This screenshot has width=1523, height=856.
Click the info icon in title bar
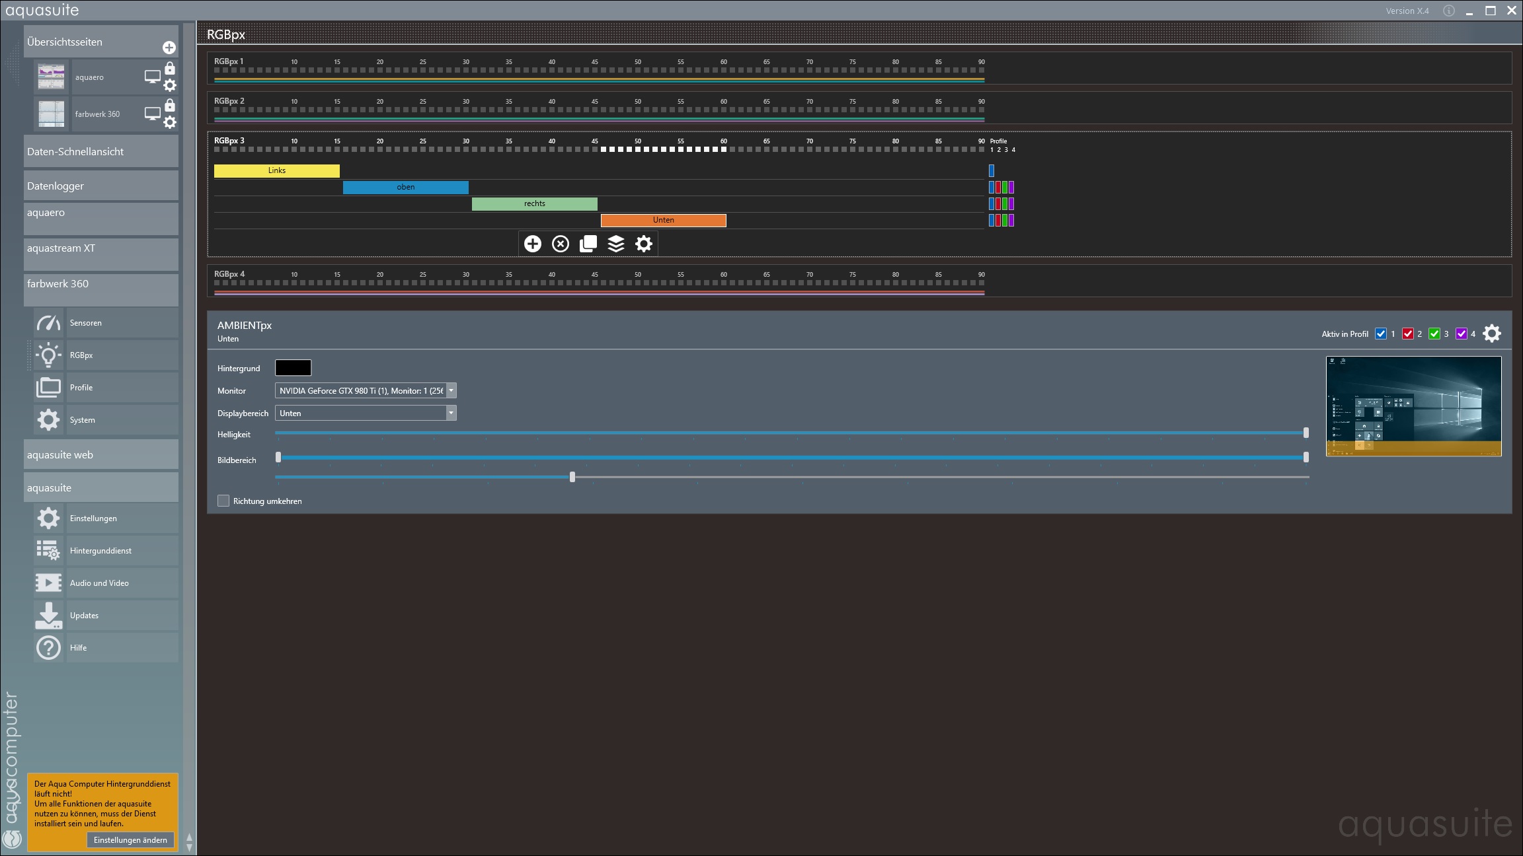click(x=1448, y=11)
